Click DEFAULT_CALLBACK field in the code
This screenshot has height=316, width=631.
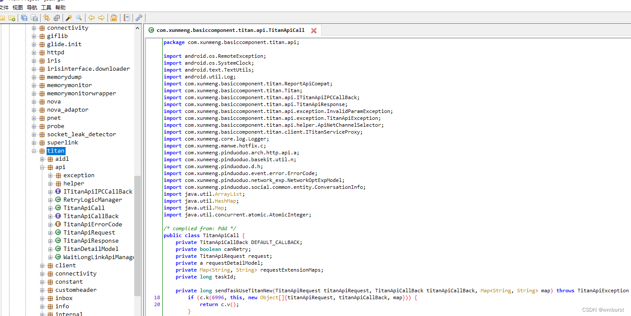coord(275,242)
